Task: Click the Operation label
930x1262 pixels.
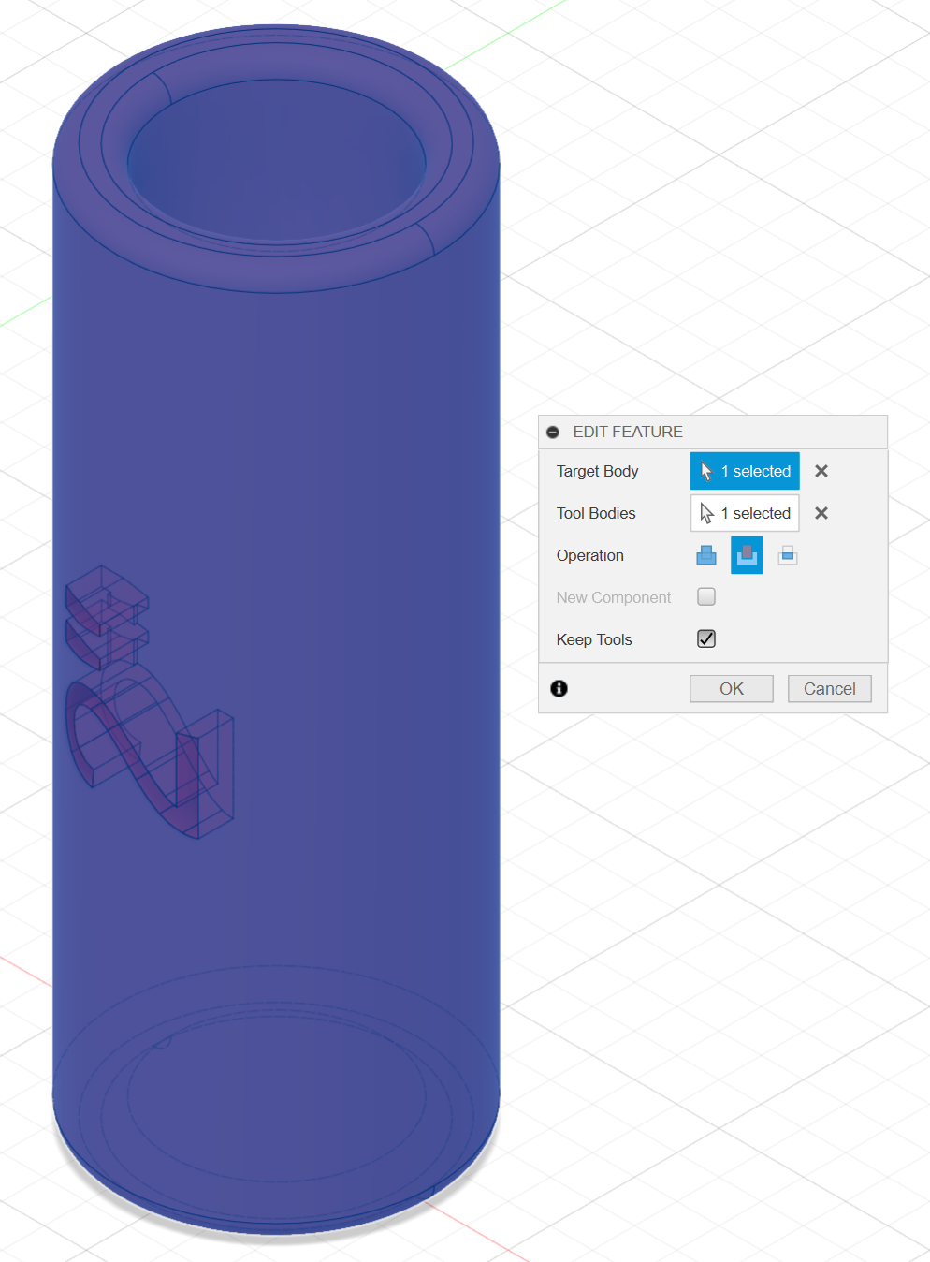Action: pyautogui.click(x=589, y=555)
